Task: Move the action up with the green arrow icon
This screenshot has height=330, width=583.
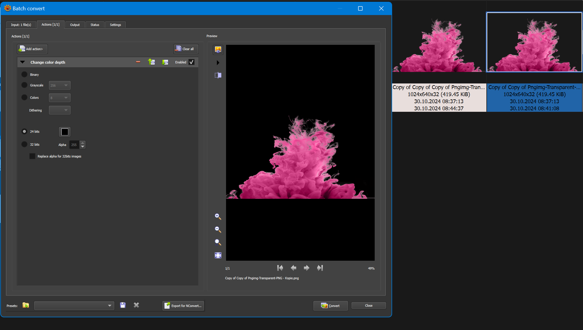Action: pyautogui.click(x=151, y=62)
